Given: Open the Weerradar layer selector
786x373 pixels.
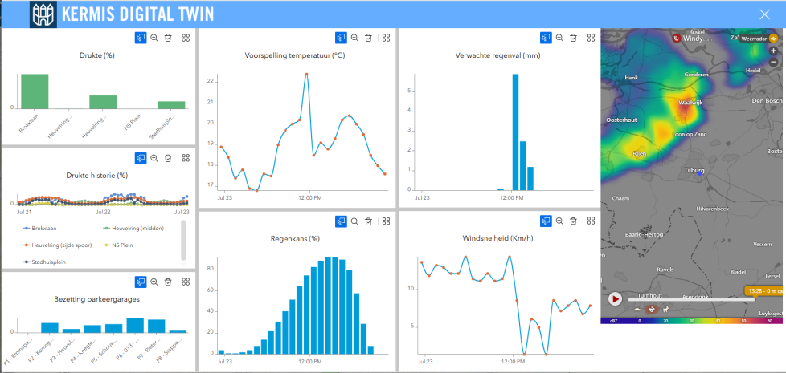Looking at the screenshot, I should 759,38.
